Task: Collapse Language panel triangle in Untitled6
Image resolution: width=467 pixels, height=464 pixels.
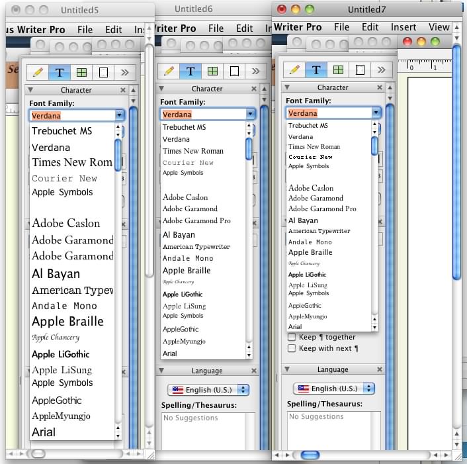Action: tap(161, 371)
